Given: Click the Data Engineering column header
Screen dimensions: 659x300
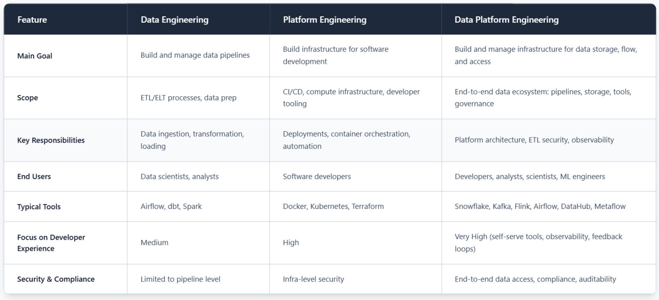Looking at the screenshot, I should [174, 20].
